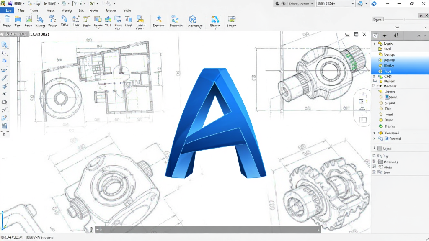
Task: Click the minimize-bar icon at drawing top right
Action: point(347,34)
